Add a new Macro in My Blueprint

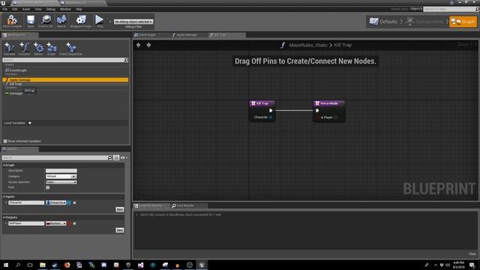tap(38, 49)
